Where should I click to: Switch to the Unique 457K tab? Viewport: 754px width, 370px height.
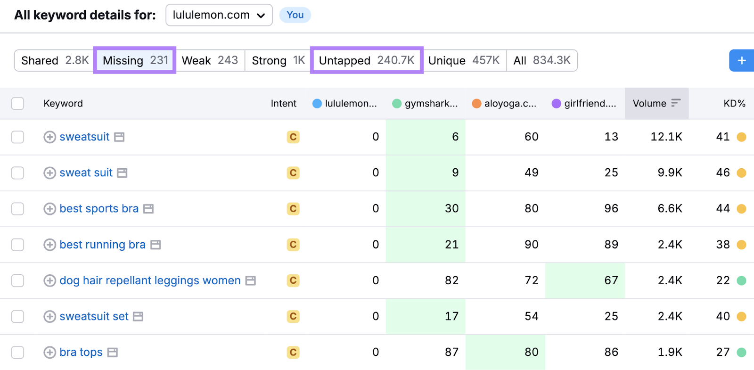click(x=464, y=60)
